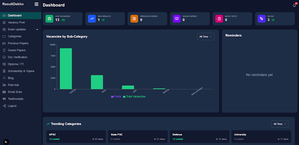
Task: Click the Previous Papers sidebar icon
Action: tap(4, 43)
